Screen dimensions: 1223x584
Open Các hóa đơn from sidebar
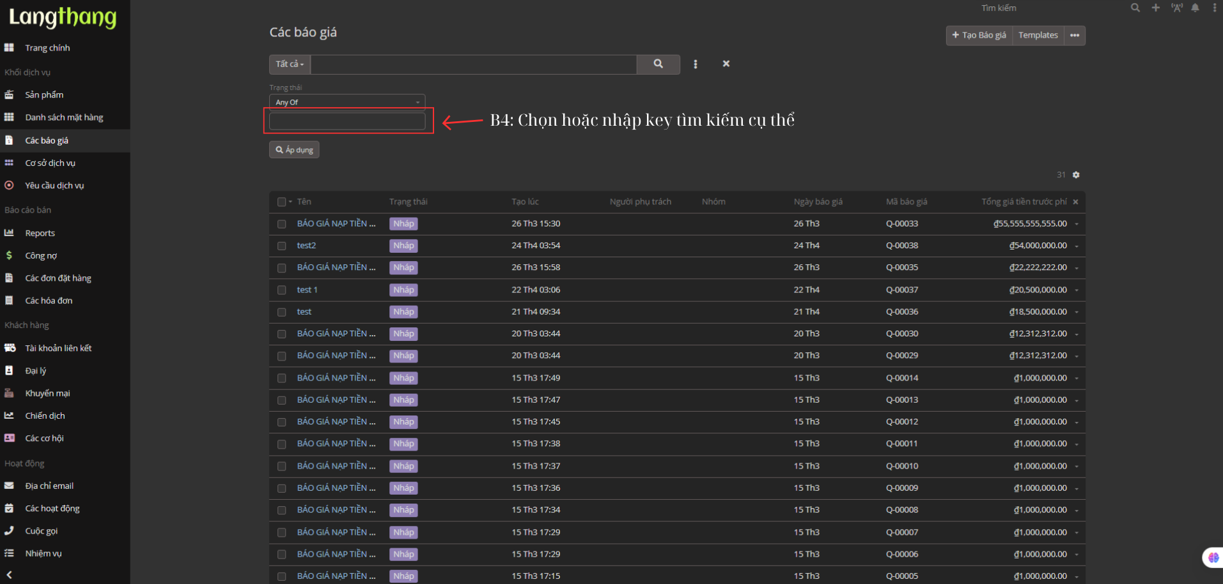pos(49,301)
